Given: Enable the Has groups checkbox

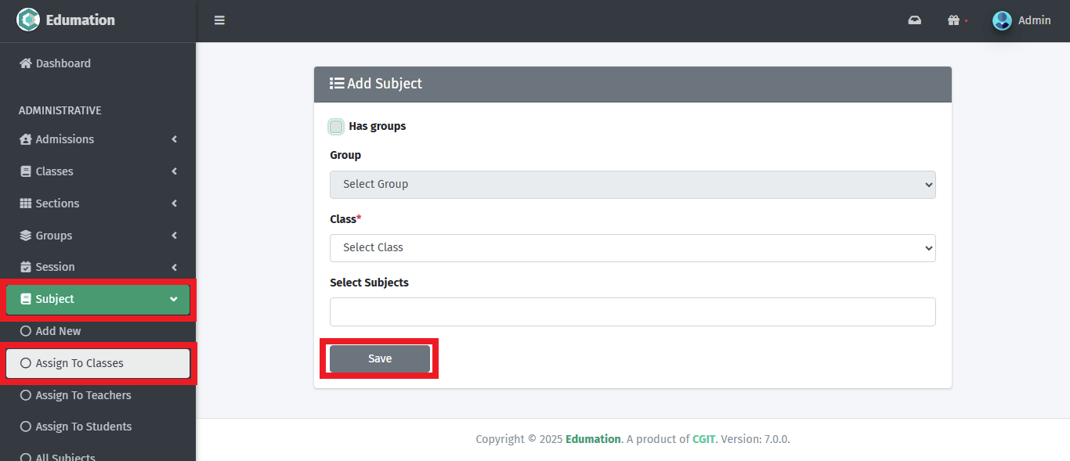Looking at the screenshot, I should click(336, 127).
